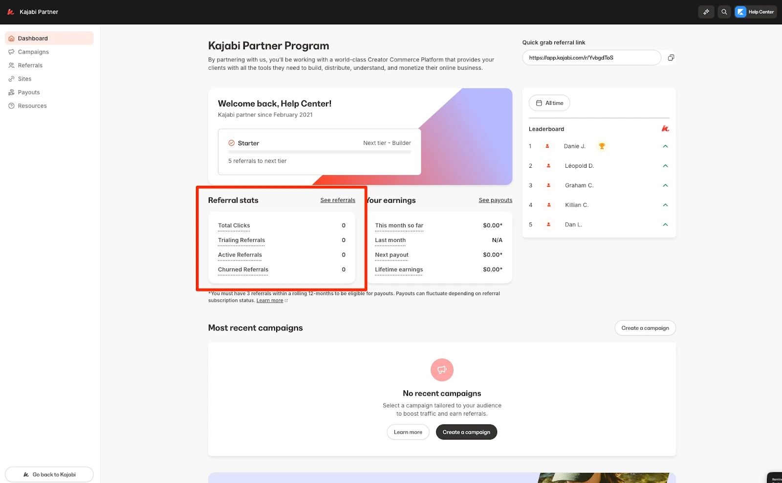The image size is (782, 483).
Task: Expand Dan L. leaderboard chevron
Action: (665, 224)
